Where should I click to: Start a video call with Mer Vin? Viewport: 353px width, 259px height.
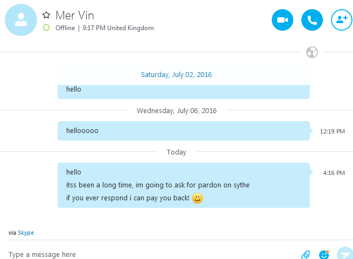point(282,20)
